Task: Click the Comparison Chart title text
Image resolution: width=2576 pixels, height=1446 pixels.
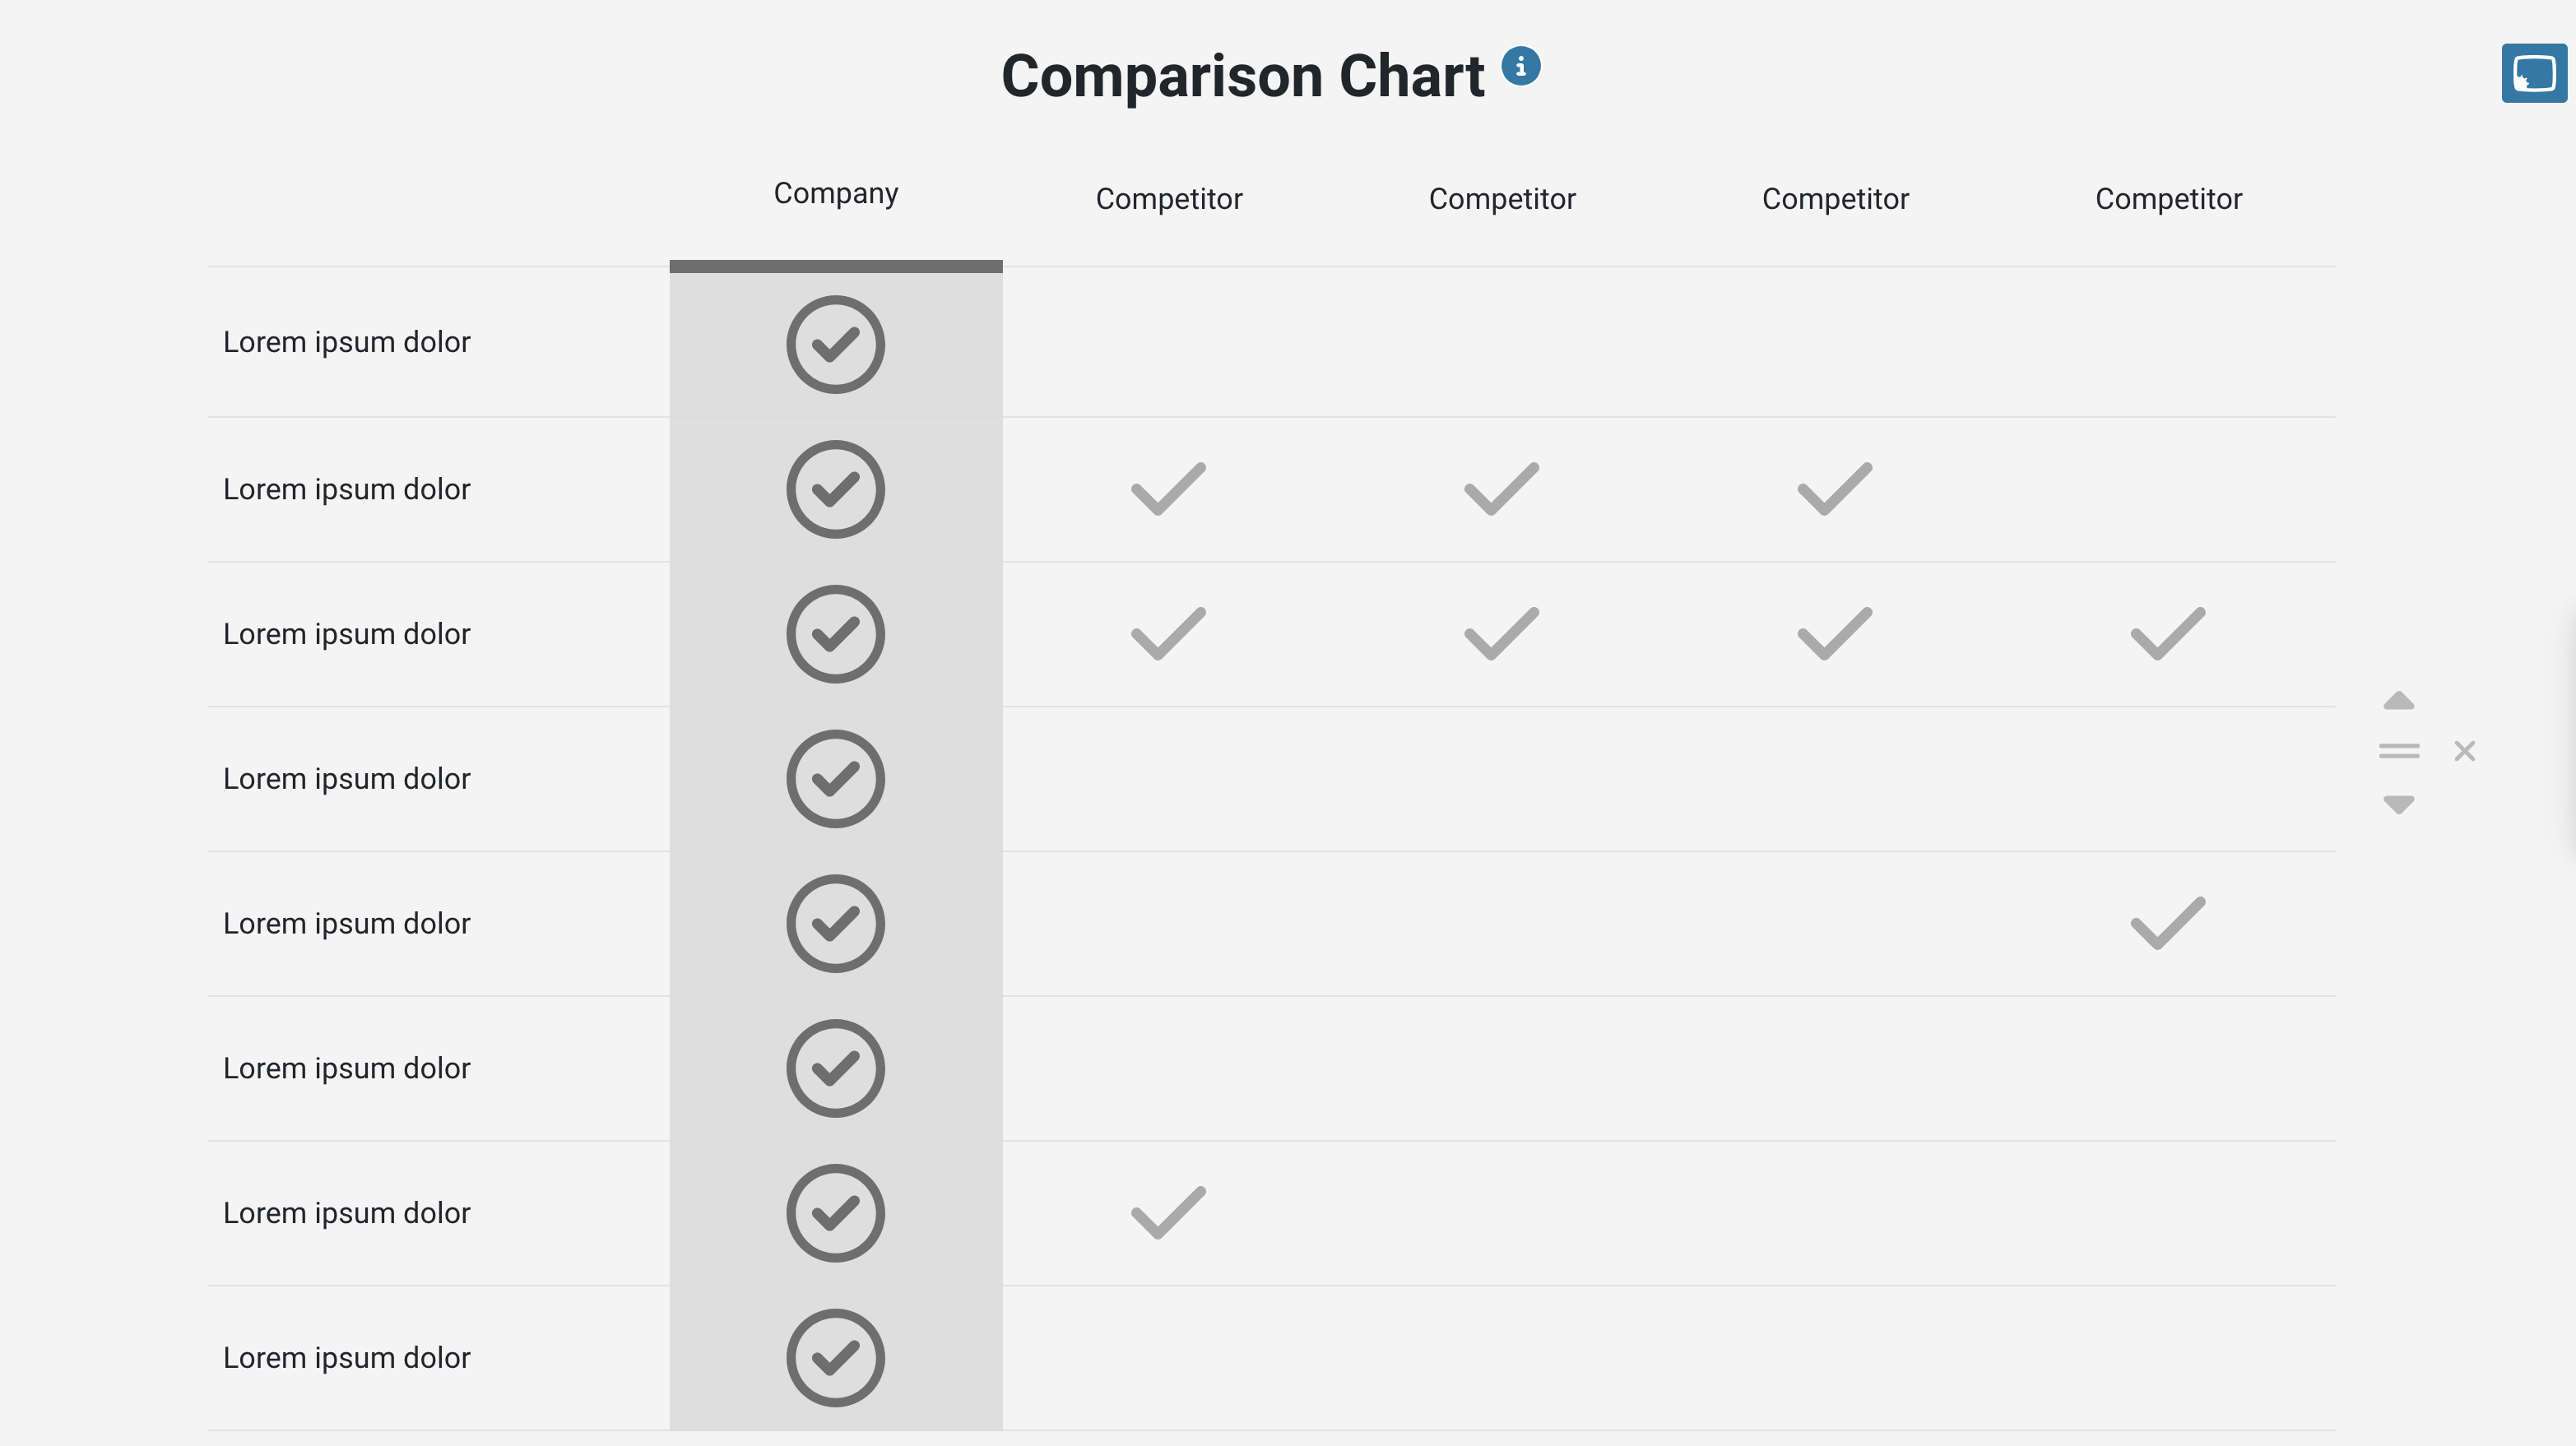Action: click(1242, 76)
